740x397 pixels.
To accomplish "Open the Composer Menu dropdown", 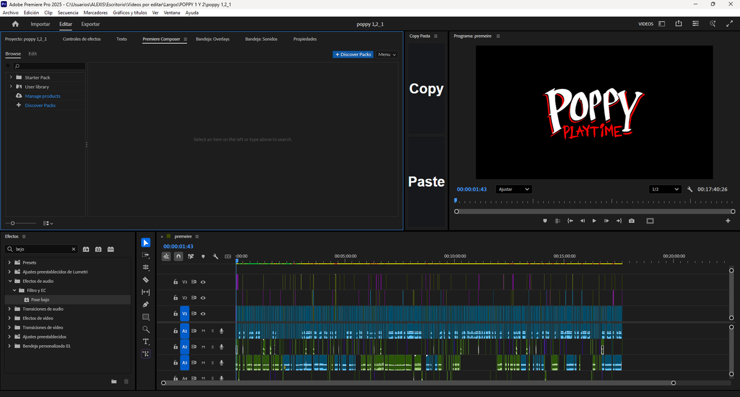I will 387,54.
